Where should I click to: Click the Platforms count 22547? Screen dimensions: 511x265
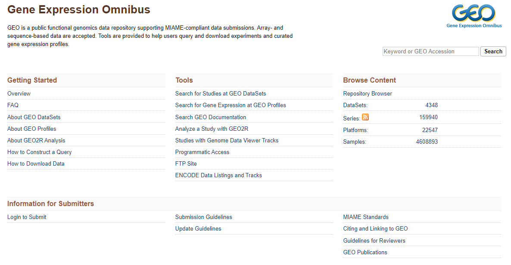430,130
